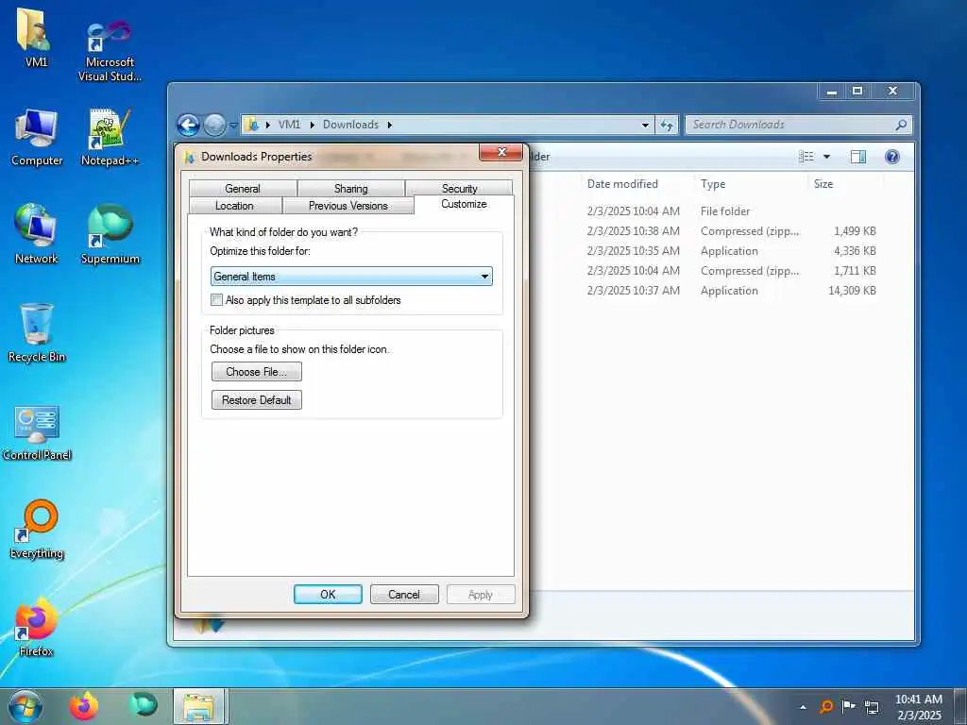Select the Supermium desktop shortcut
The image size is (967, 725).
(110, 234)
